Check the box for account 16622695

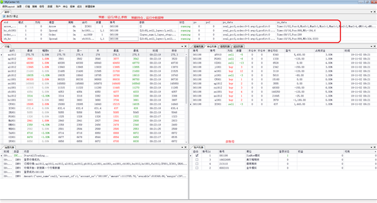(196, 159)
